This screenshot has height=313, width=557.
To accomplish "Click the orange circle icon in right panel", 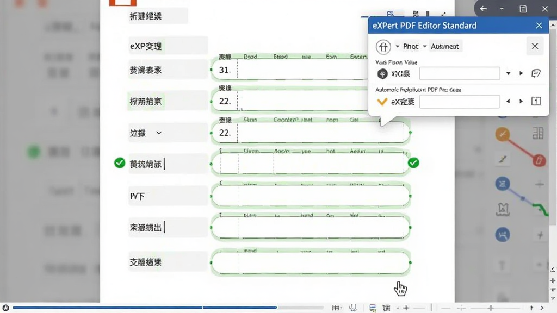I will tap(502, 134).
